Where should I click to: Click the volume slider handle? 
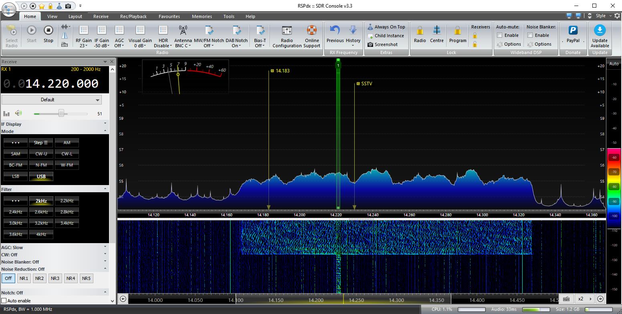pos(61,114)
